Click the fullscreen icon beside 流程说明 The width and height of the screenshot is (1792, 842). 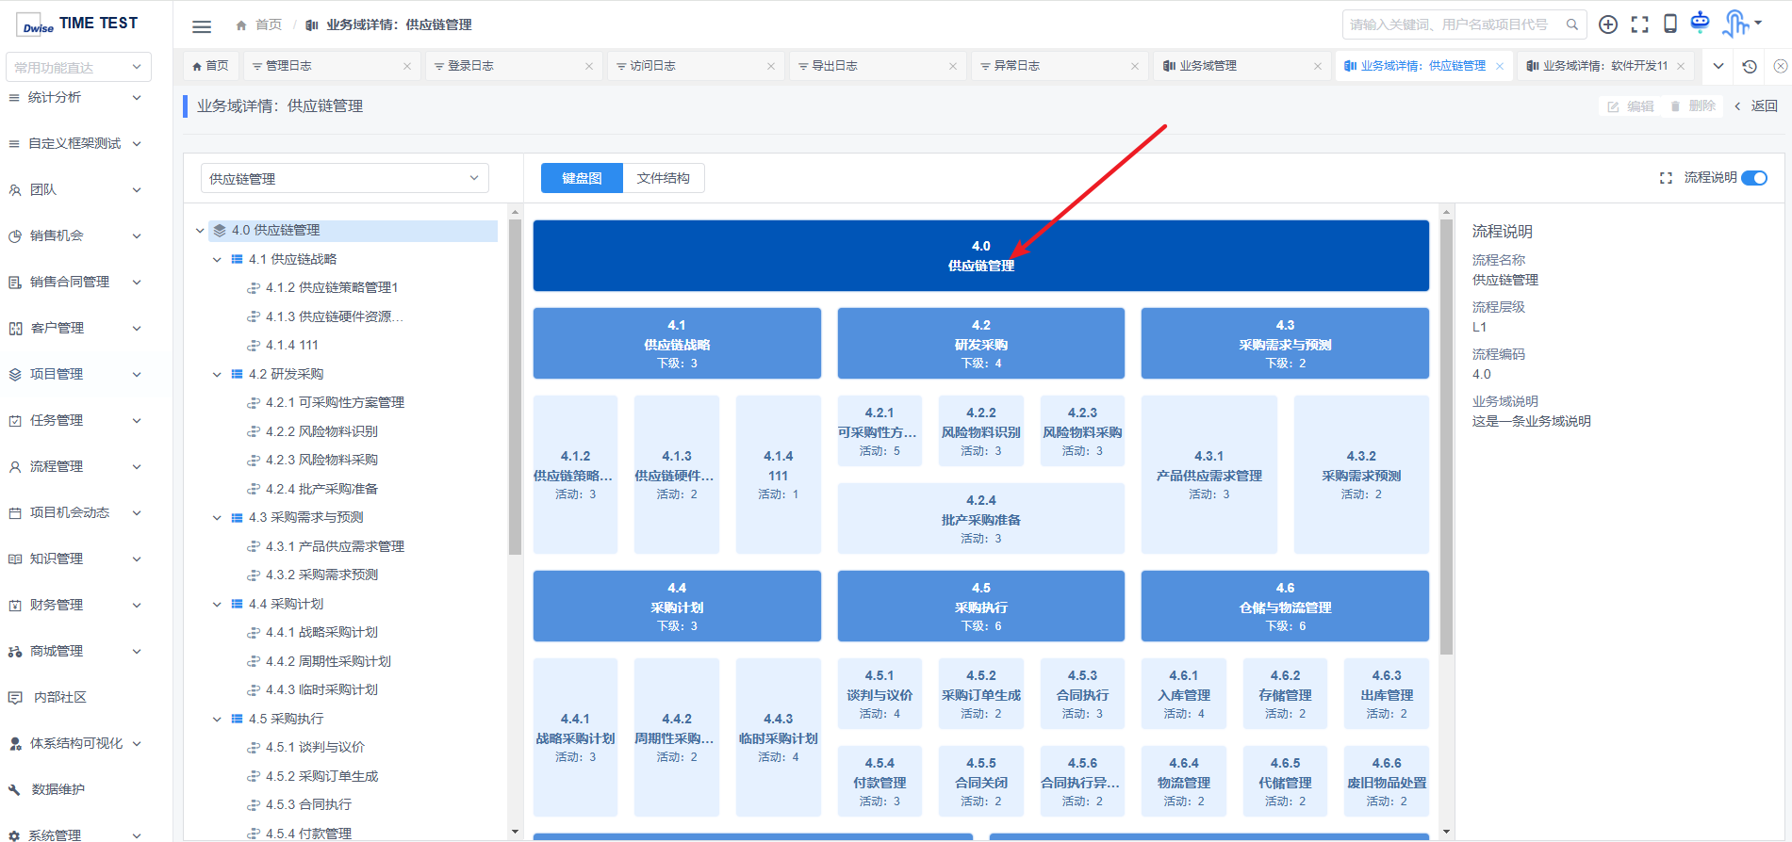(1666, 178)
